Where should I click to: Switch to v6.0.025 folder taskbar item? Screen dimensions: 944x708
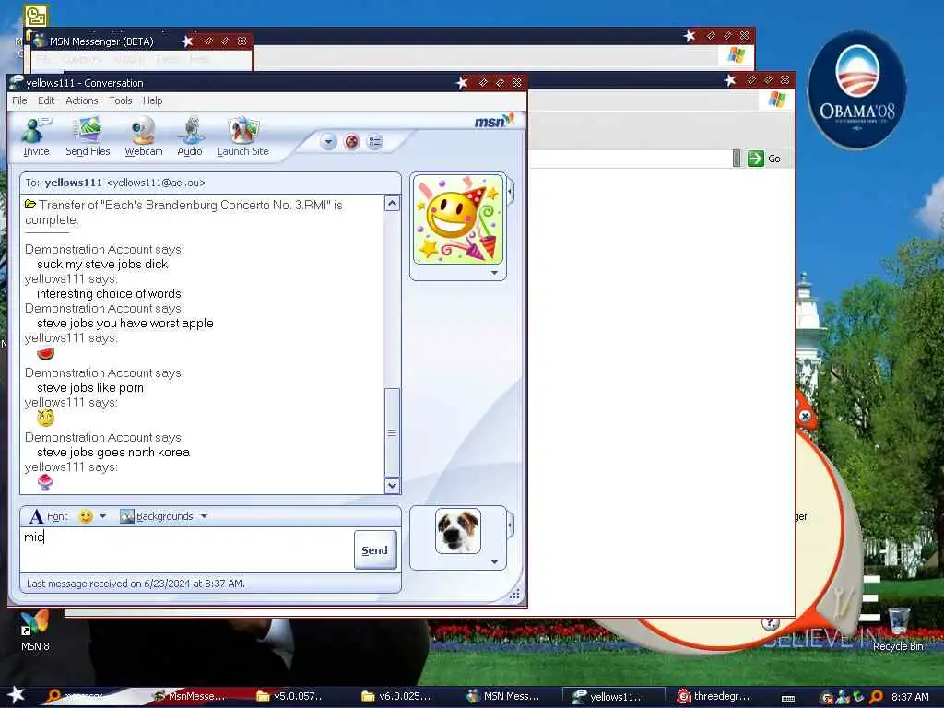point(396,696)
